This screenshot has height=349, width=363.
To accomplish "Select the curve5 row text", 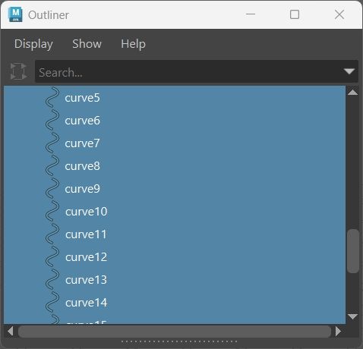I will coord(82,98).
